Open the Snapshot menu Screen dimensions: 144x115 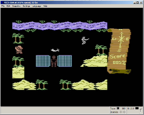pos(16,6)
